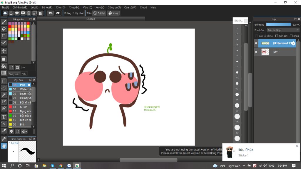The width and height of the screenshot is (301, 169).
Task: Pick the Magic Wand tool
Action: point(4,95)
